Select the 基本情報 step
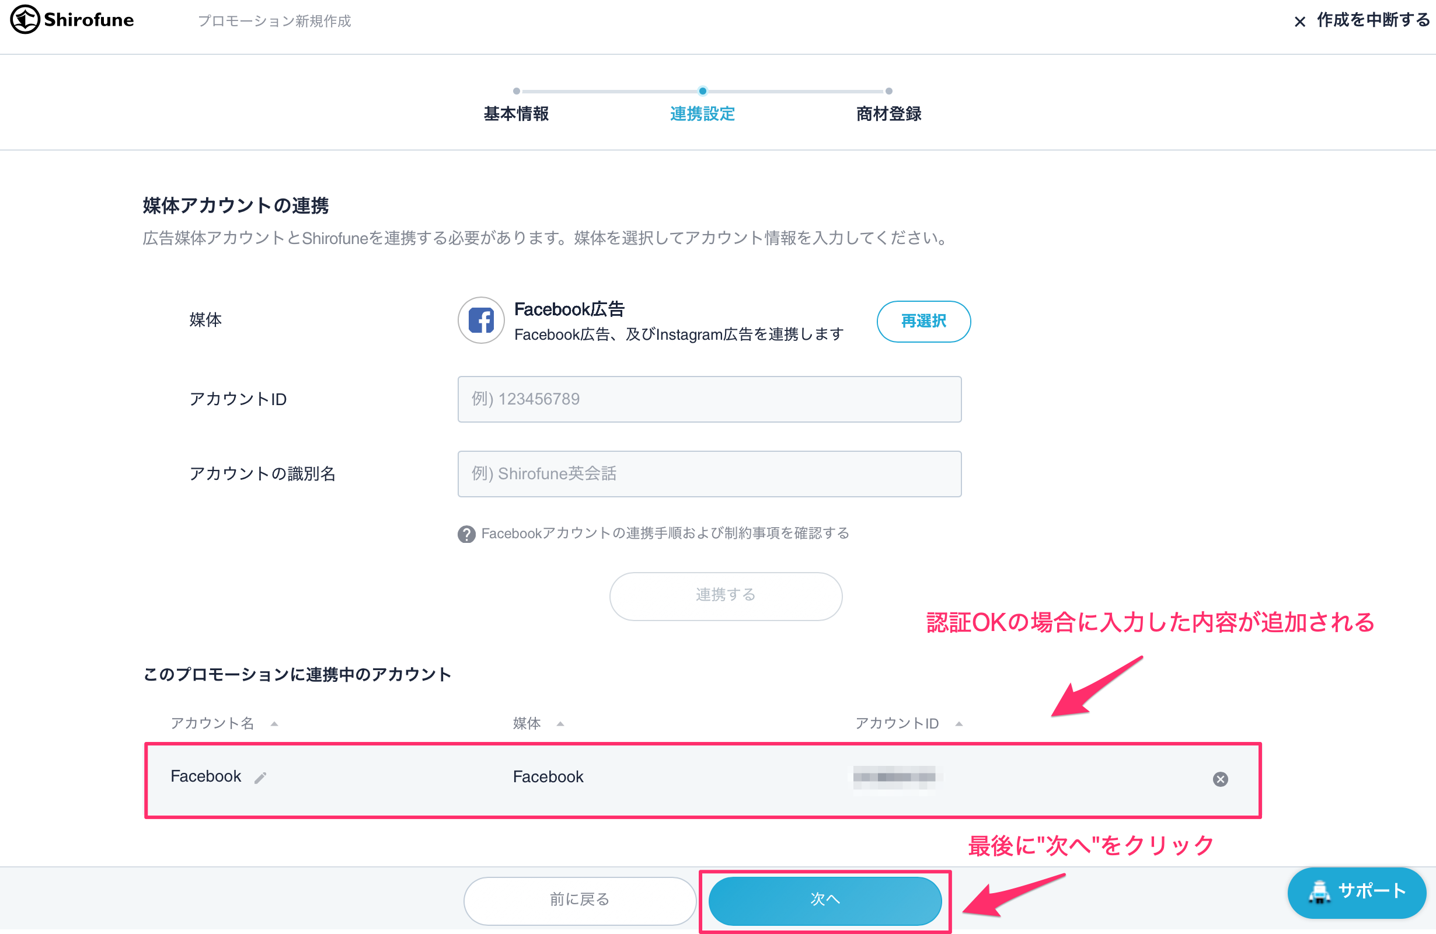 (516, 113)
